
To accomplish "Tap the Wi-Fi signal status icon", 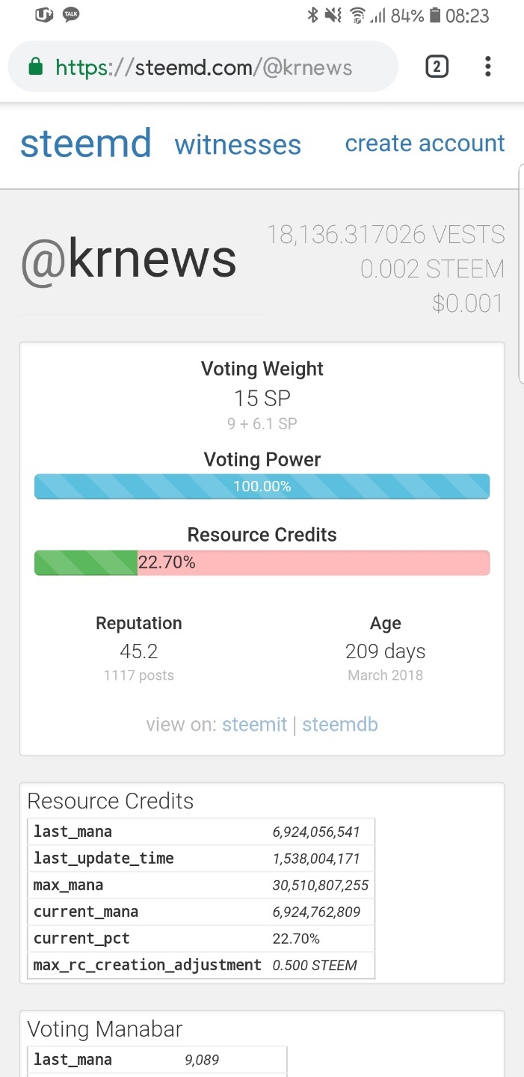I will click(357, 15).
